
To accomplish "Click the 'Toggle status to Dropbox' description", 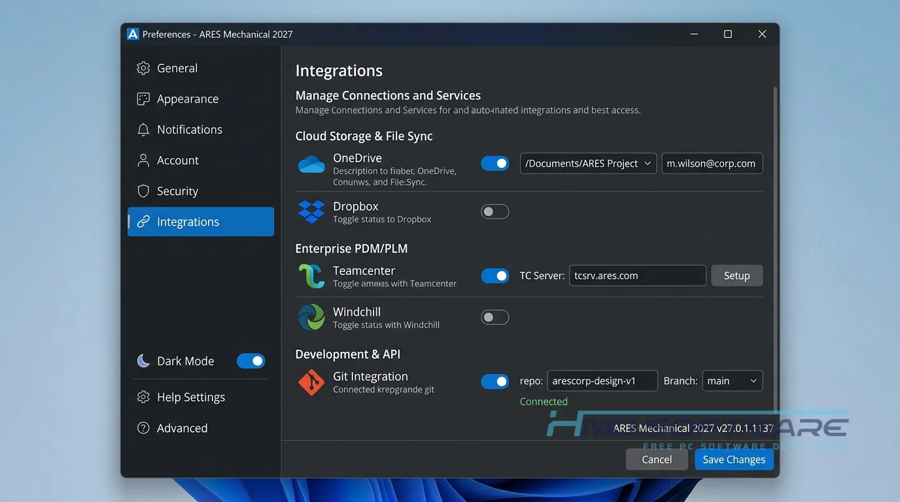I will [382, 220].
